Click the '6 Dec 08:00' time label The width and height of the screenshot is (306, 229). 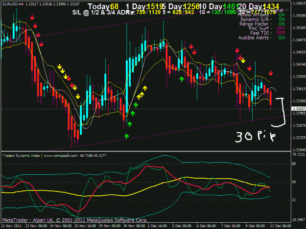[x=206, y=226]
